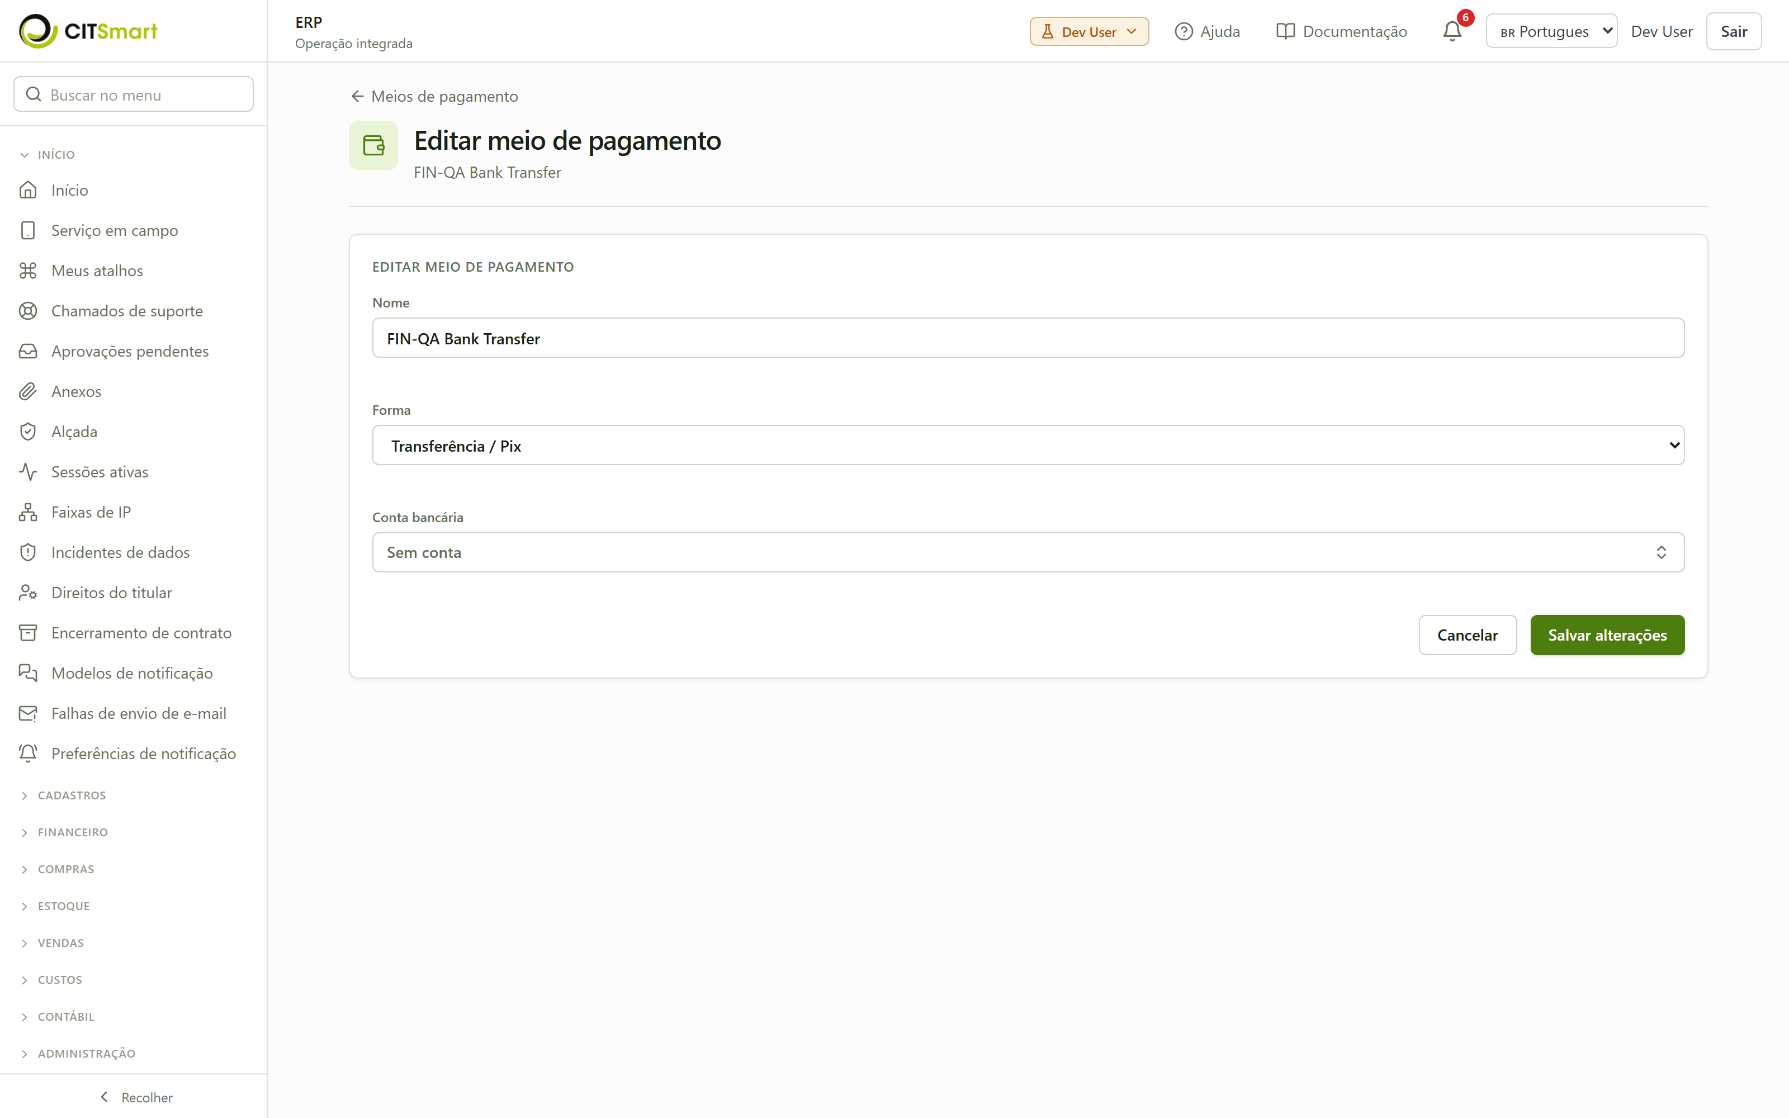Click the Alçada shield icon
1789x1118 pixels.
coord(28,432)
